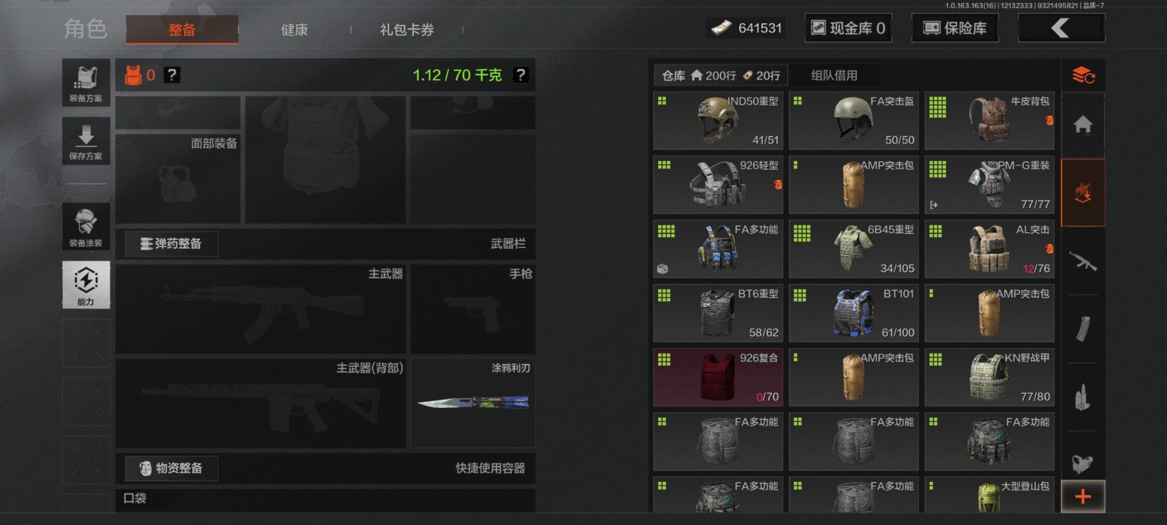Select the red 926复合 armor item

(x=718, y=377)
